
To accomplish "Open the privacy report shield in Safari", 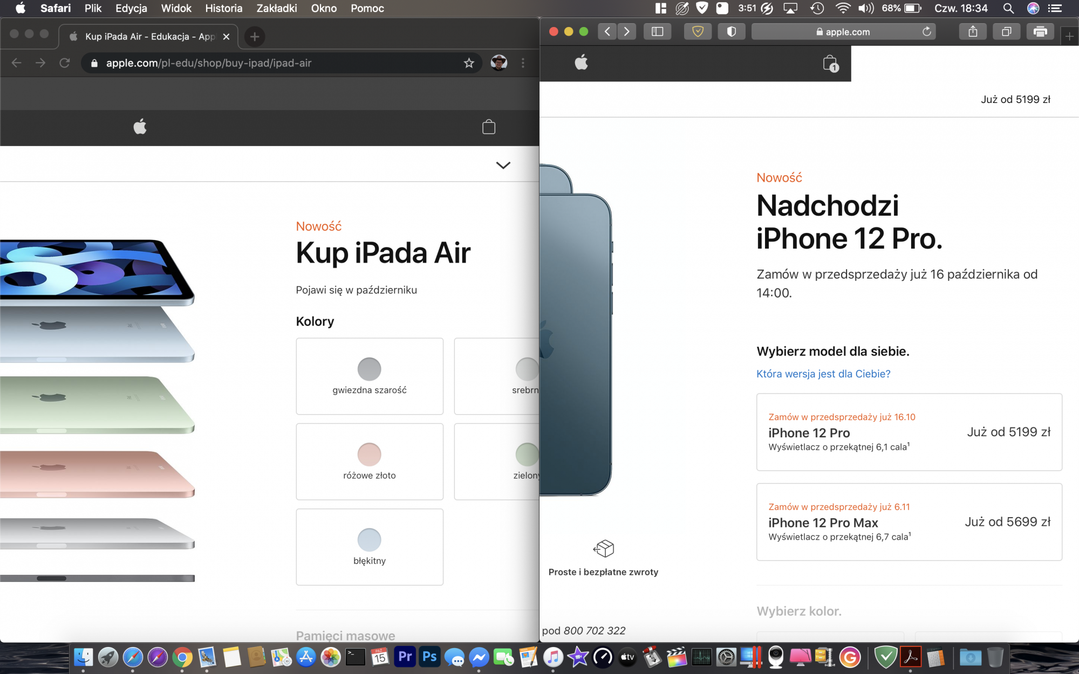I will 731,32.
